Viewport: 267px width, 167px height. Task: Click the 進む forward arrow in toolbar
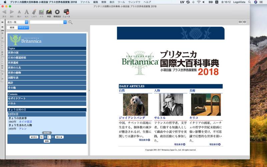click(12, 12)
